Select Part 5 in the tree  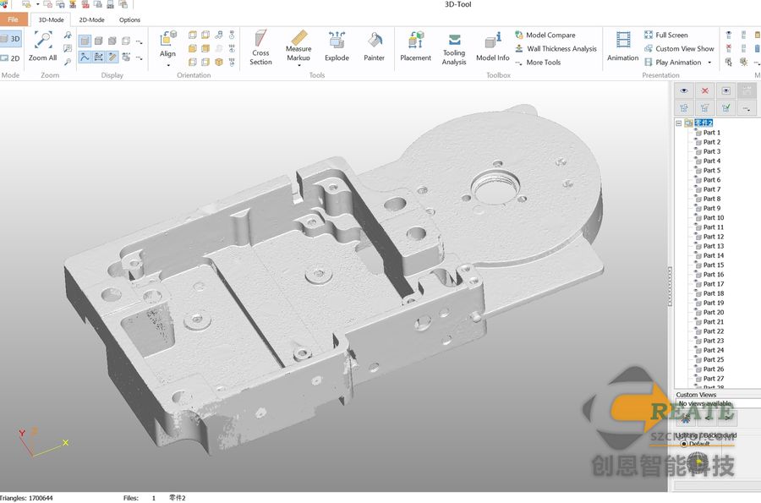[x=712, y=170]
